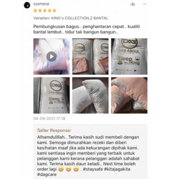This screenshot has width=179, height=179.
Task: Click the #kitajagakita hashtag
Action: [x=117, y=169]
